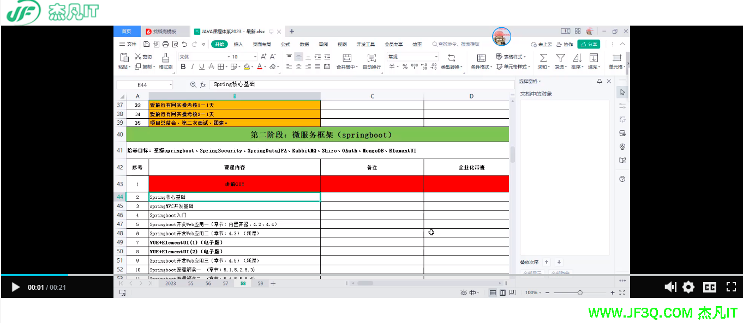This screenshot has width=743, height=323.
Task: Enter fullscreen video mode
Action: click(x=730, y=287)
